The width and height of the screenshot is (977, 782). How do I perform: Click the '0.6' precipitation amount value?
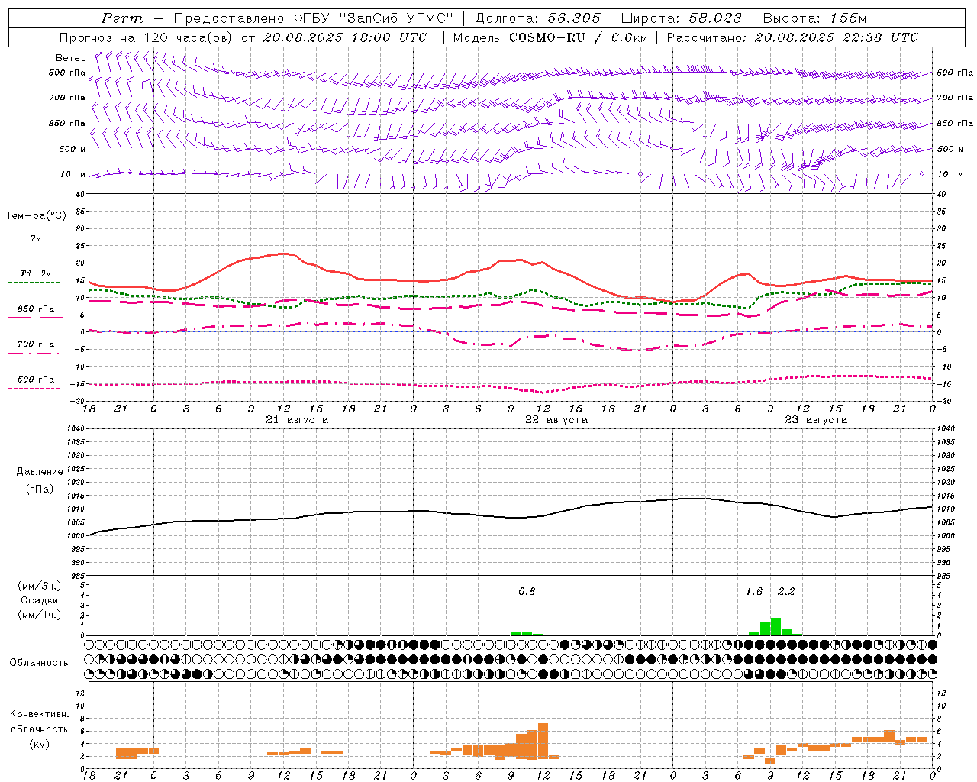click(x=527, y=591)
